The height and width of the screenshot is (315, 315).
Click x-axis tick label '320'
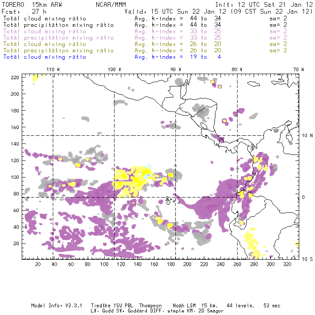point(287,264)
